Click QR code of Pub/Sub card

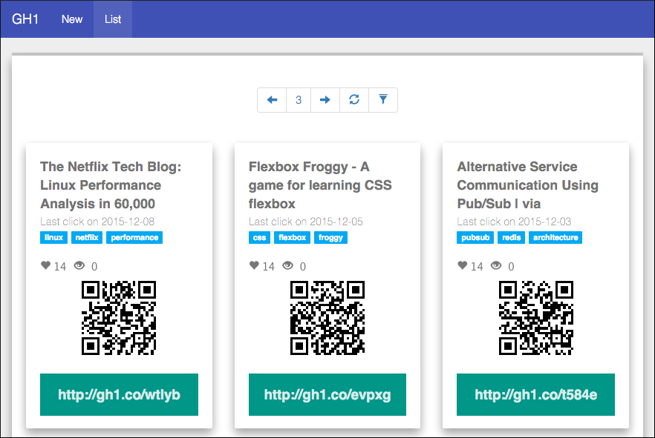pyautogui.click(x=536, y=318)
